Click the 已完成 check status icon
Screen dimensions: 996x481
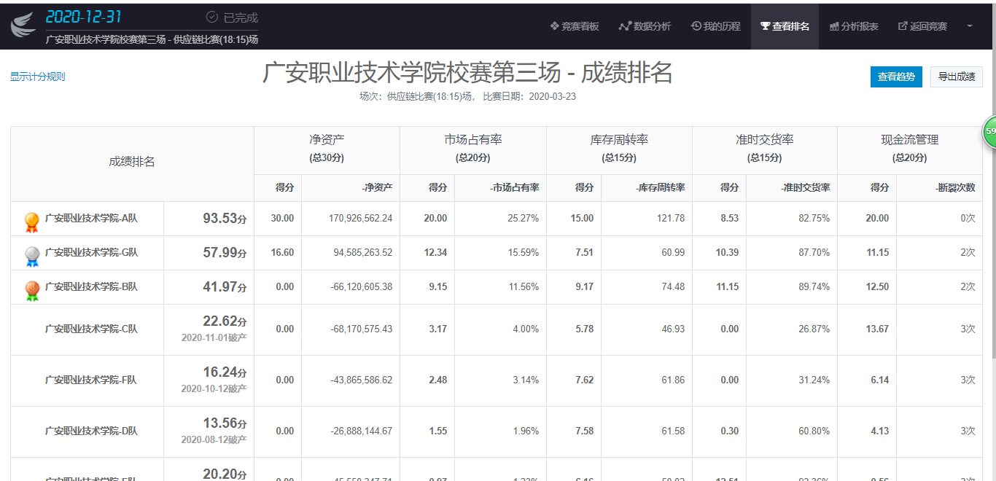click(x=211, y=16)
